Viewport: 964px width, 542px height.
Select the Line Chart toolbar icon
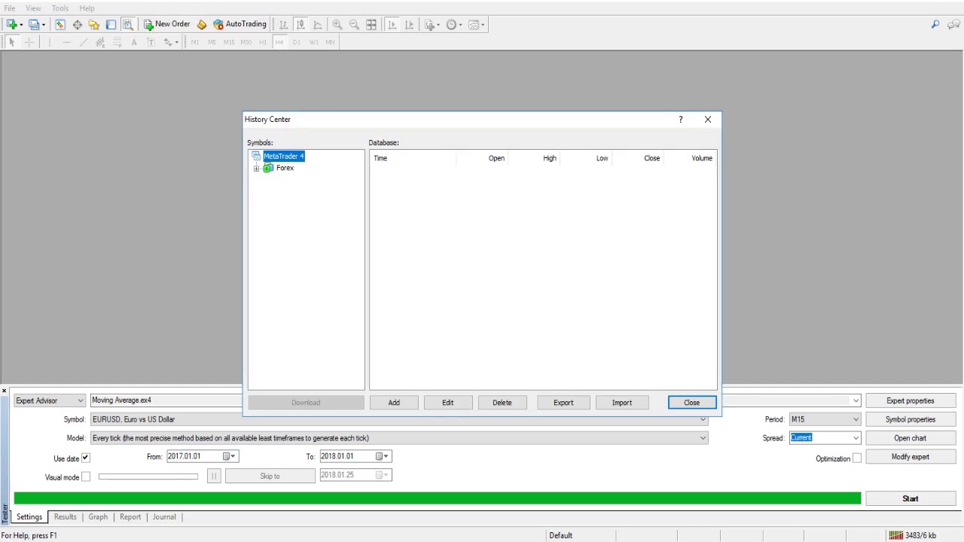[317, 25]
